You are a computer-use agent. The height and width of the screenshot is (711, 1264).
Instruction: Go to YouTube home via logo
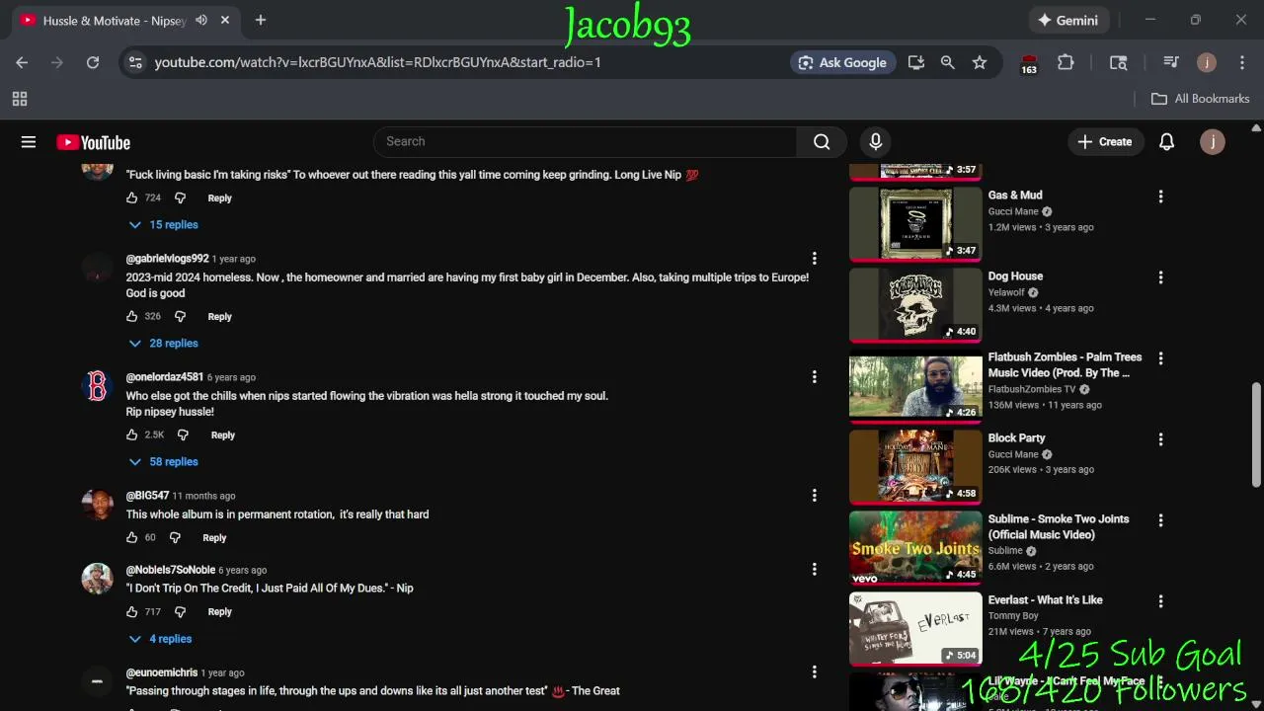pyautogui.click(x=94, y=142)
